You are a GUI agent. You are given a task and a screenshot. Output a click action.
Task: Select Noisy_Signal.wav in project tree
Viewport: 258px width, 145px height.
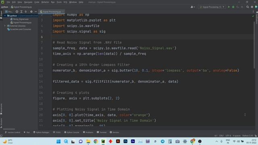19,19
